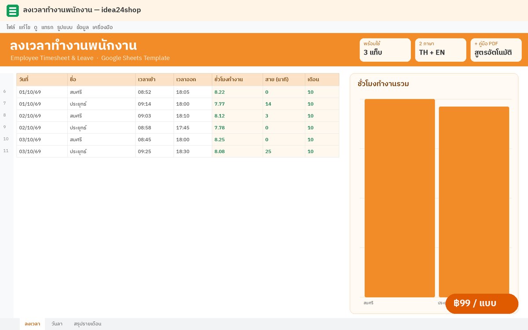Select the cell with hours 8.08
Screen dimensions: 528x330
[238, 151]
